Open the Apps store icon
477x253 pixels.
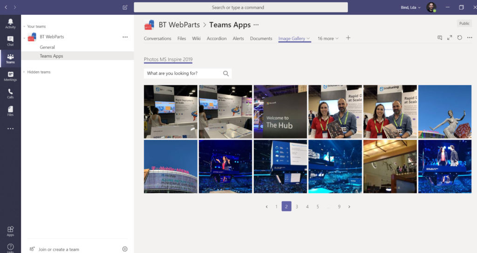coord(10,231)
